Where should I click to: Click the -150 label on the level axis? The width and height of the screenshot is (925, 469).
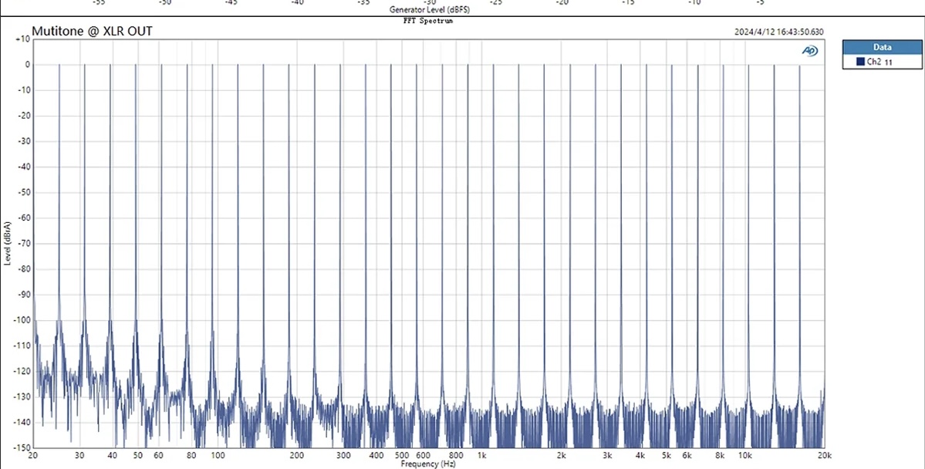[x=22, y=447]
